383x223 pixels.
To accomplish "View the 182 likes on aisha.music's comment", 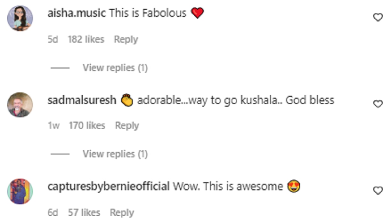I will (86, 40).
